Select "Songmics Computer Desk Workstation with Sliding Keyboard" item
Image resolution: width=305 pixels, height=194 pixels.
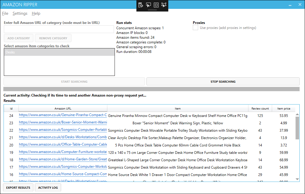(x=177, y=167)
